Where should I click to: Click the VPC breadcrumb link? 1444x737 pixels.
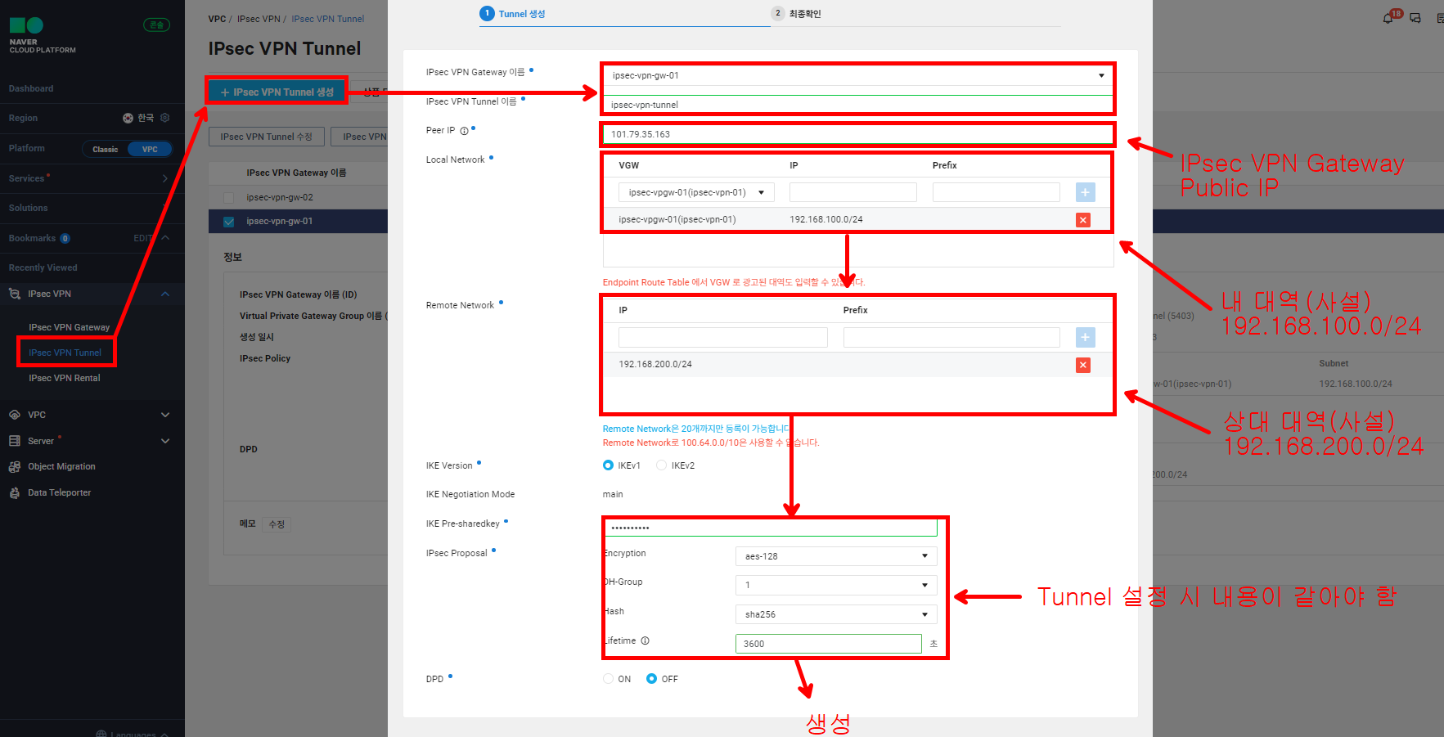tap(217, 19)
